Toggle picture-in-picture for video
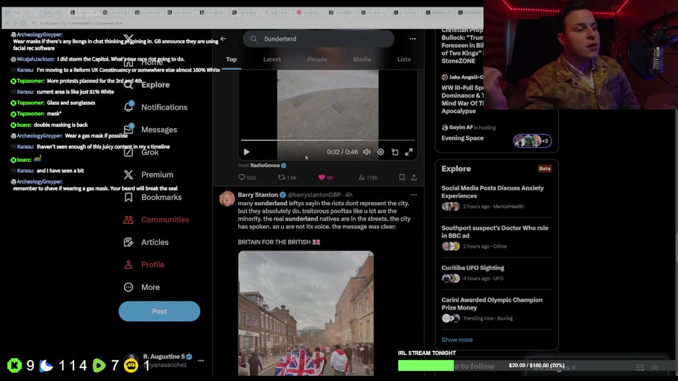Image resolution: width=678 pixels, height=381 pixels. pos(395,152)
